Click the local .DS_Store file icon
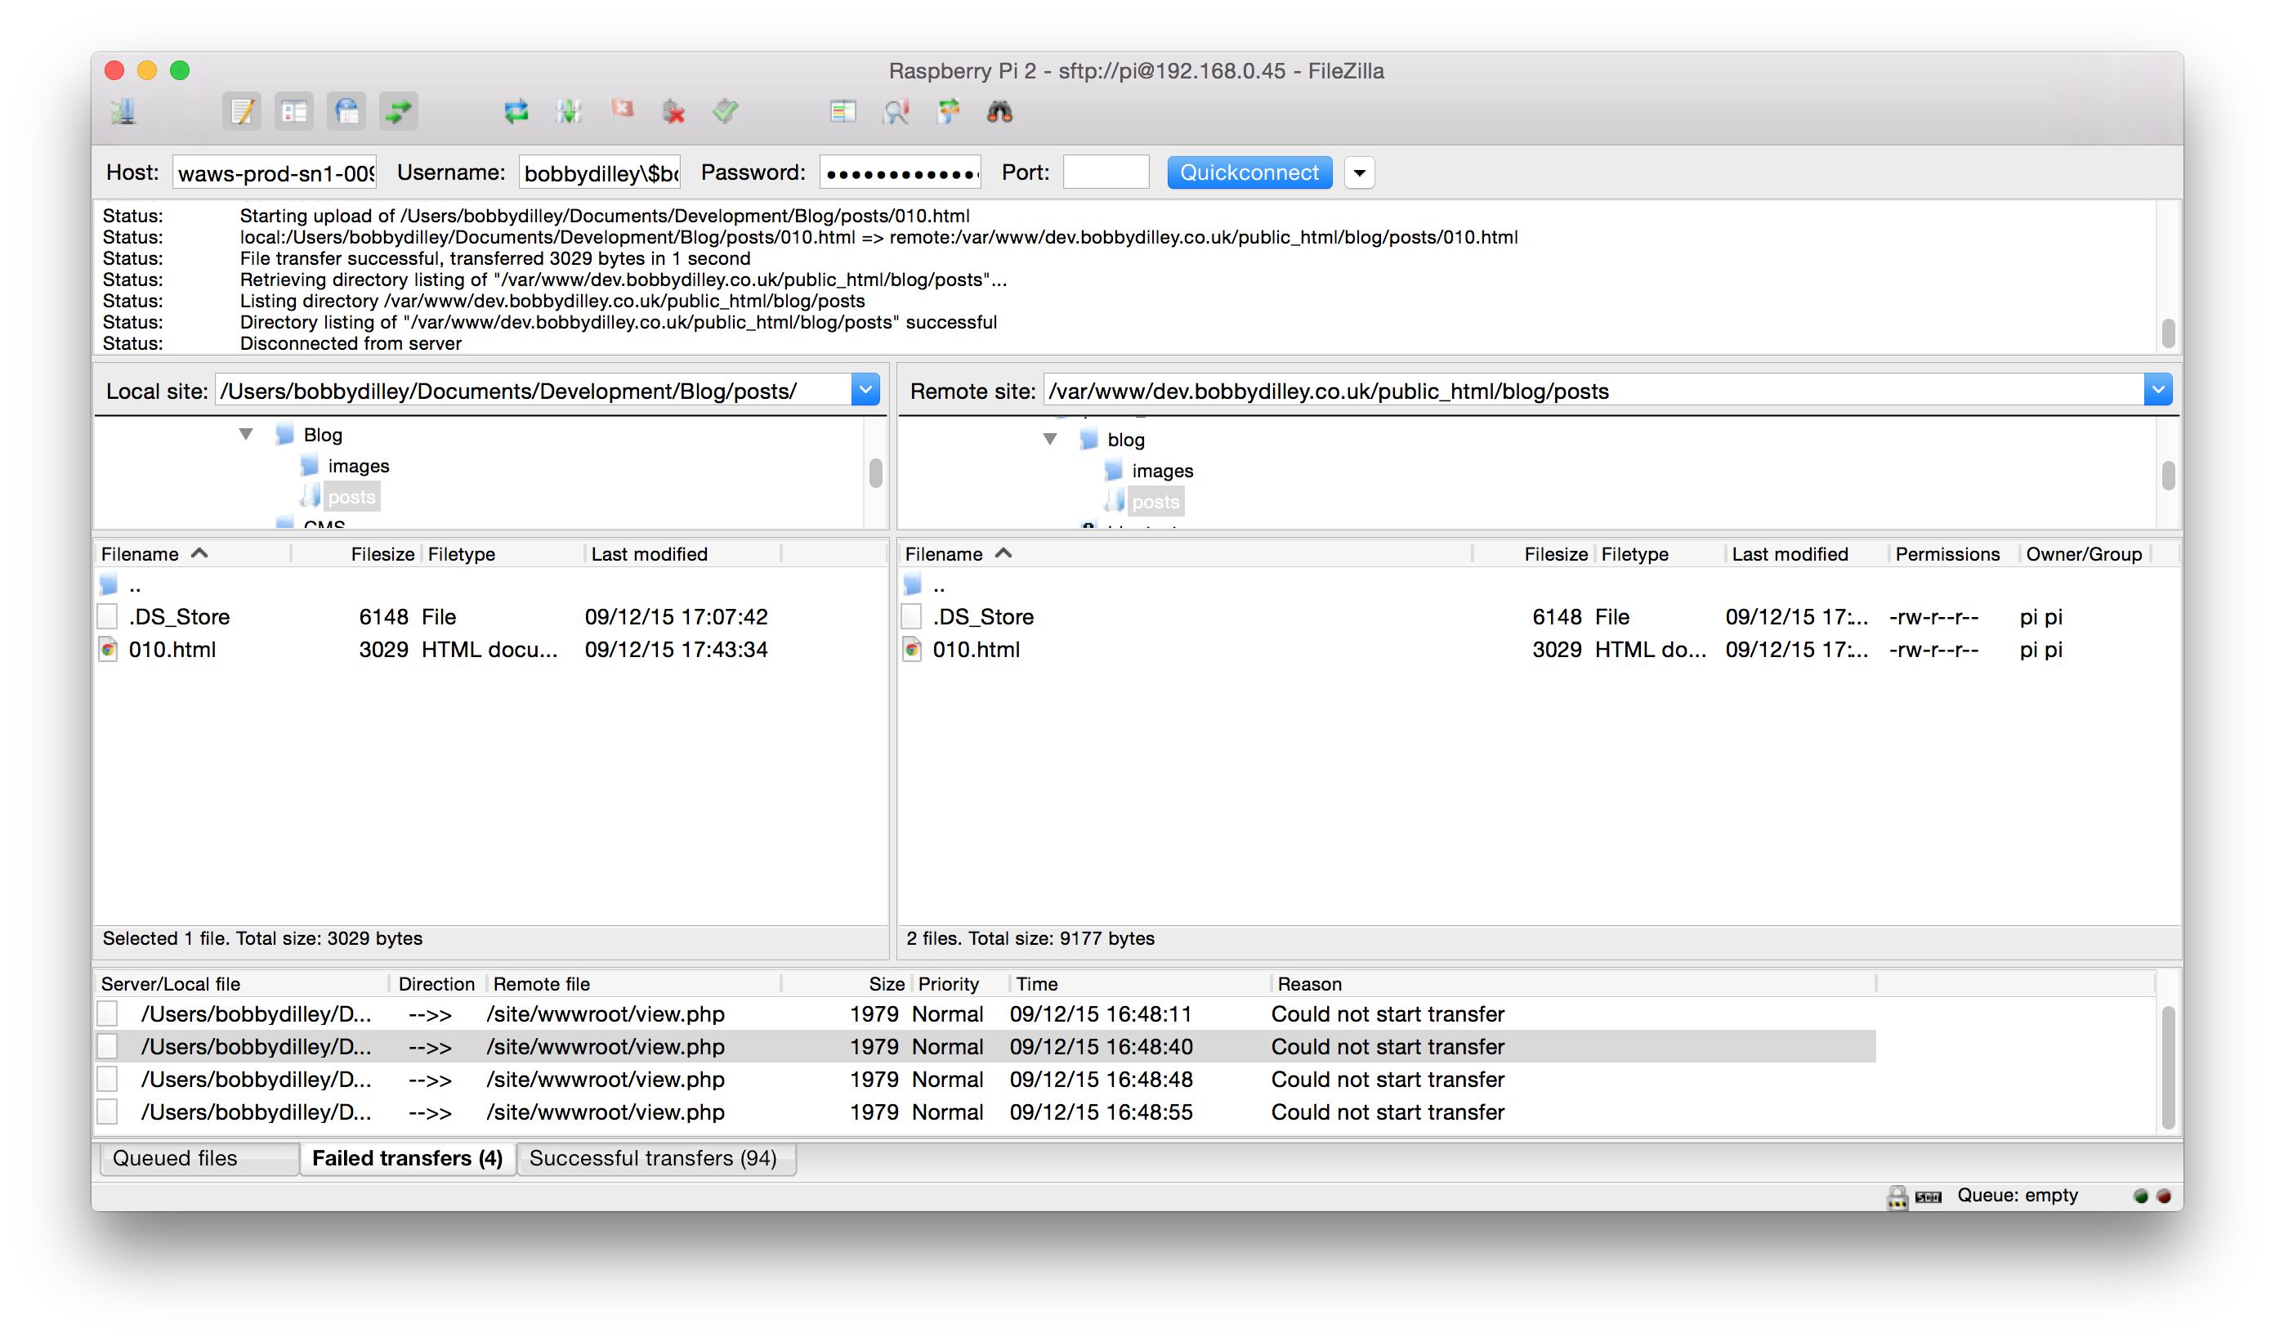The height and width of the screenshot is (1342, 2275). click(x=109, y=618)
